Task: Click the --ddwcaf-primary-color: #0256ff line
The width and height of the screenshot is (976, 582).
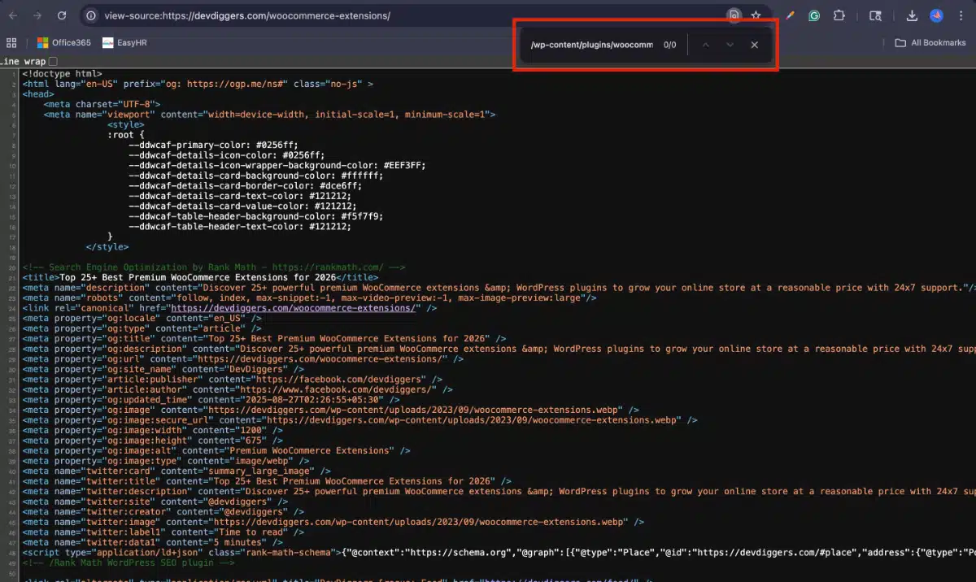Action: [216, 145]
